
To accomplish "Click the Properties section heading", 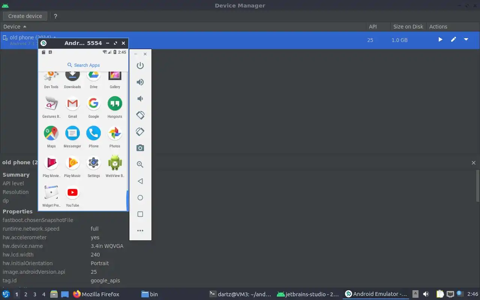I will (x=18, y=211).
